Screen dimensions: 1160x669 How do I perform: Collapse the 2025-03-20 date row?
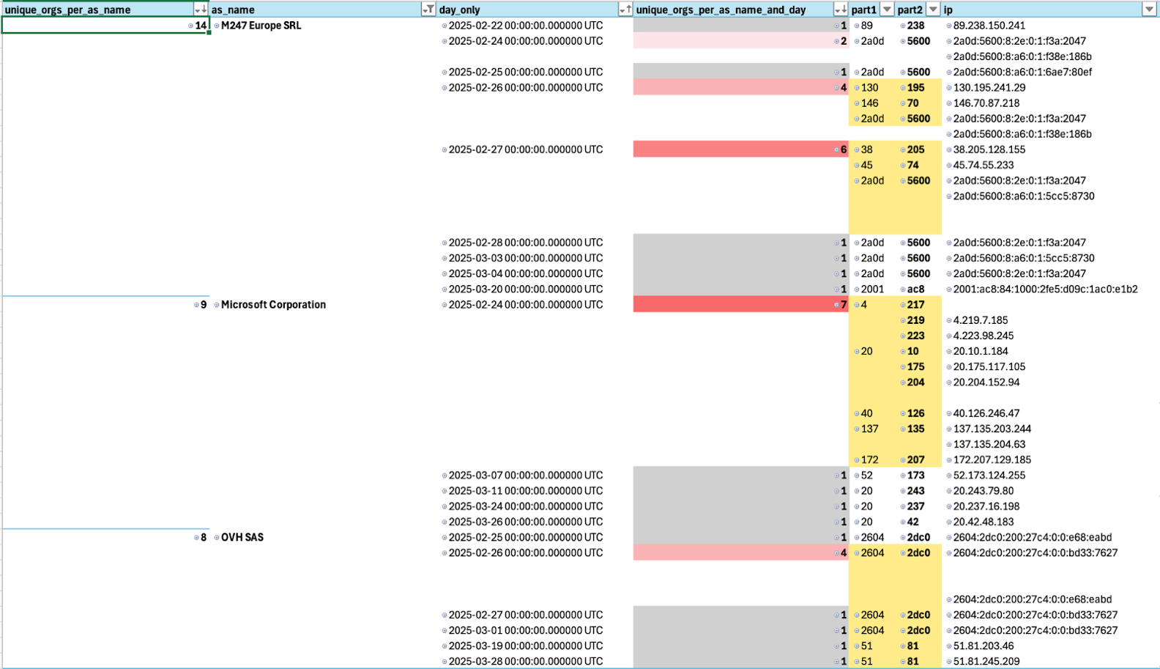point(445,289)
